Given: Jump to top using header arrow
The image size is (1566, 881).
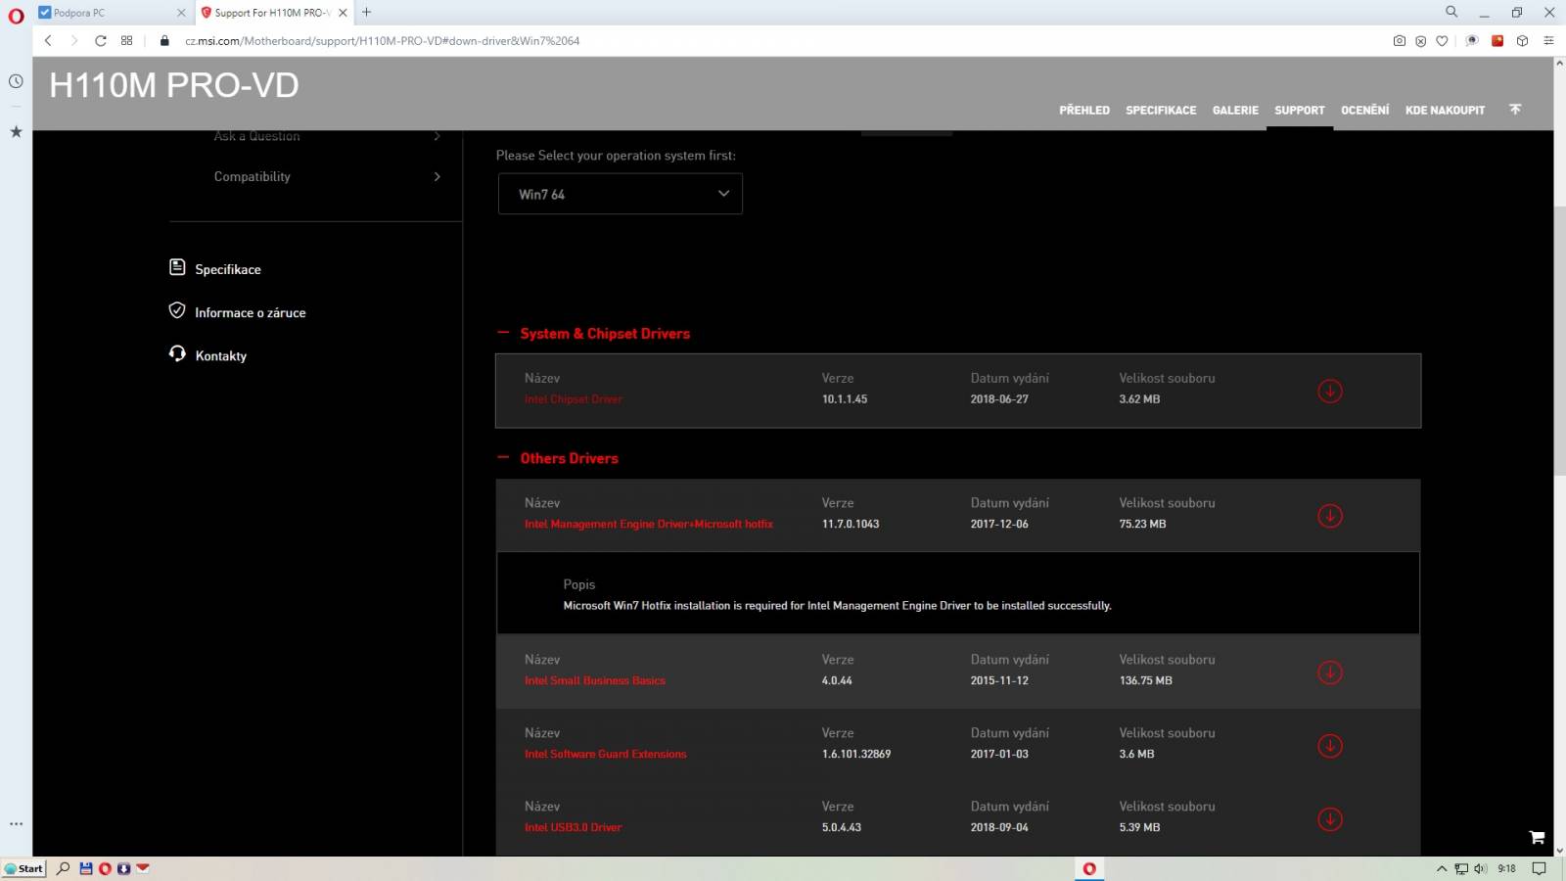Looking at the screenshot, I should (1515, 110).
